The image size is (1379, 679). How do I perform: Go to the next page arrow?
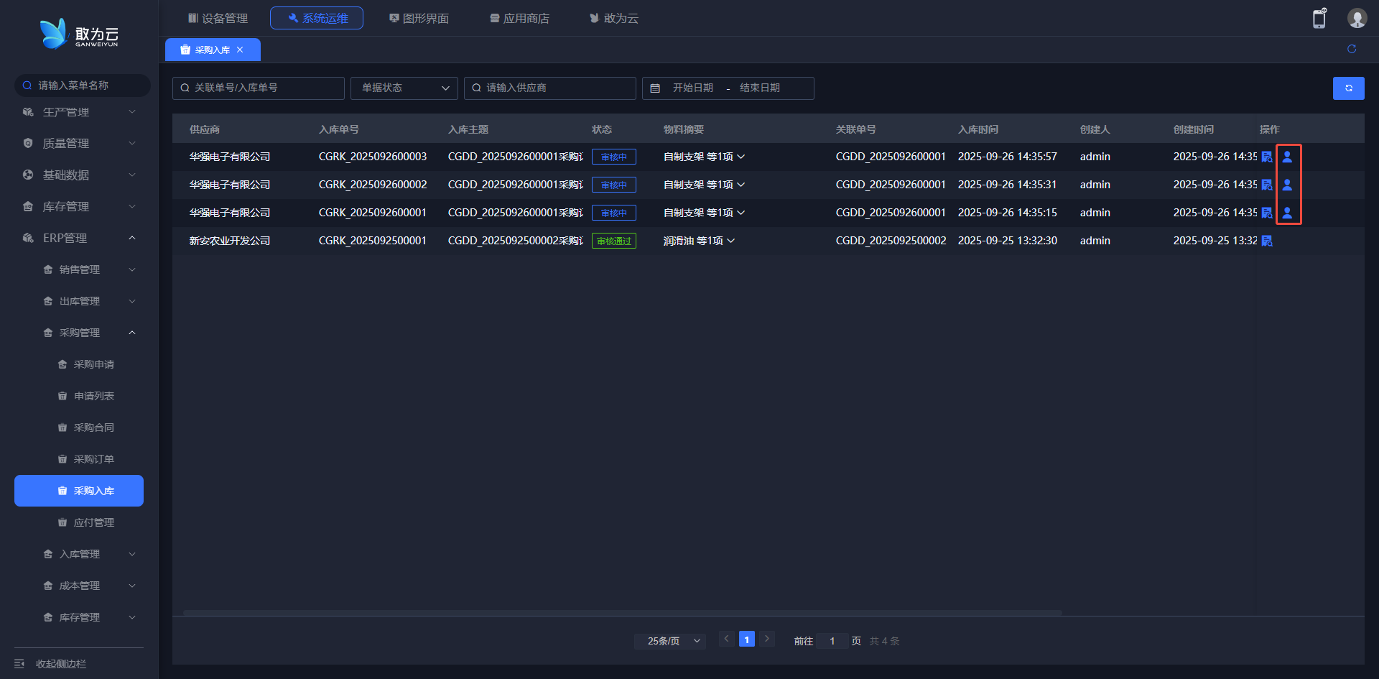(766, 639)
